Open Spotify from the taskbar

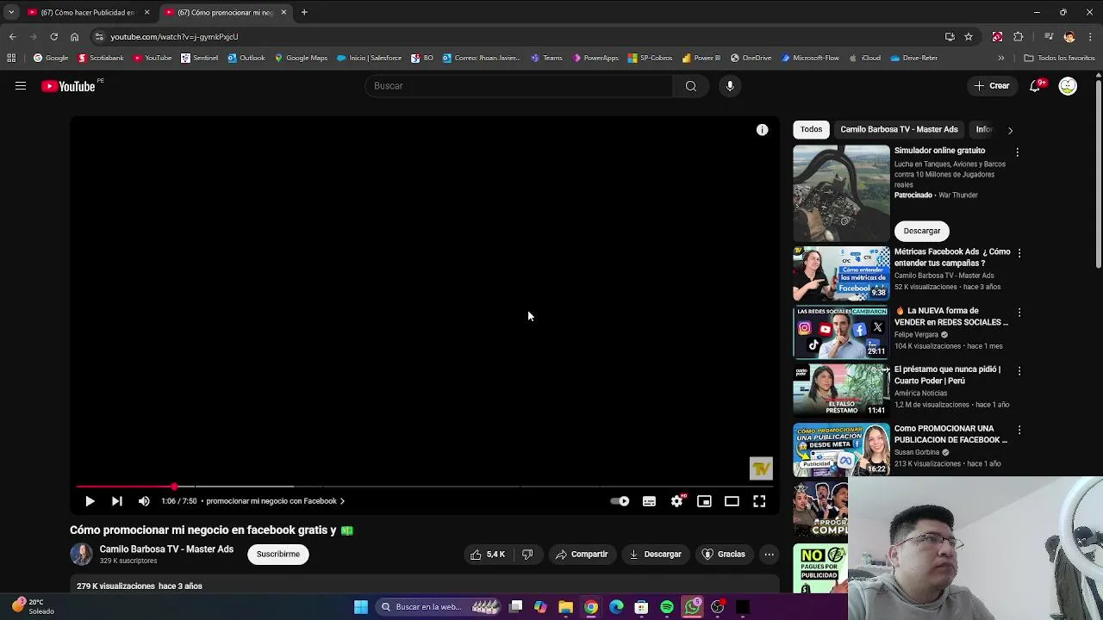(x=667, y=607)
